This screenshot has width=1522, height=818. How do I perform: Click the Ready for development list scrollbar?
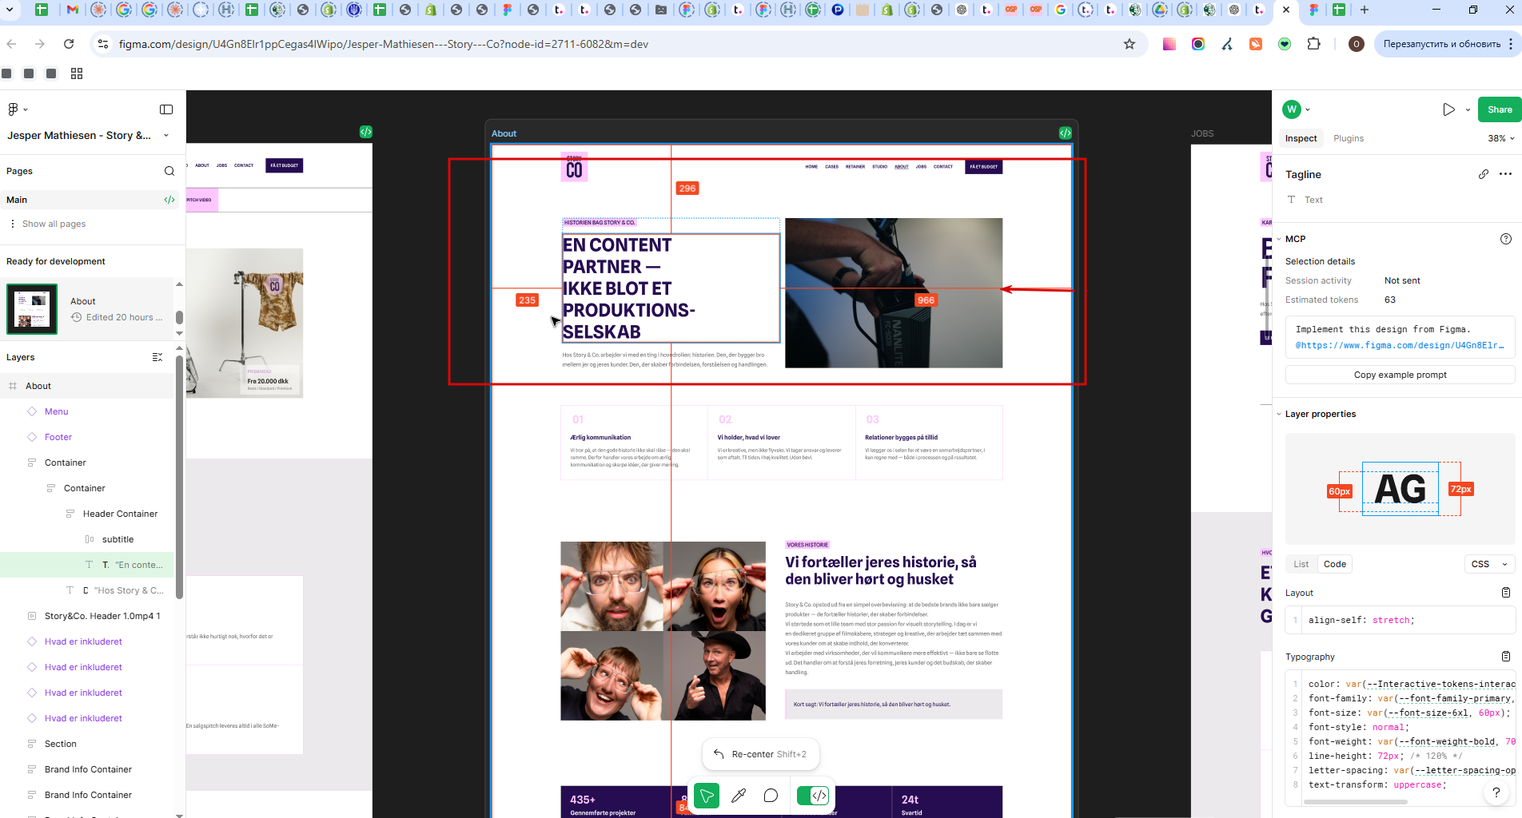point(179,317)
